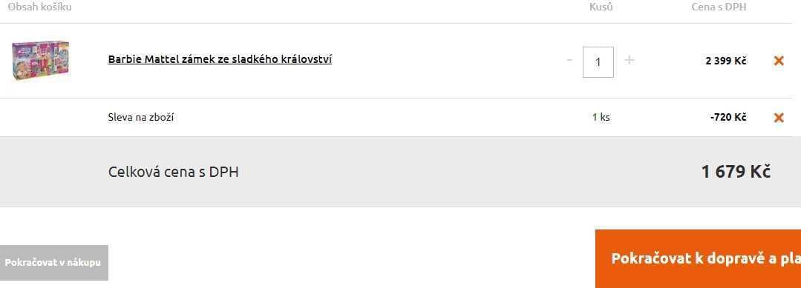Focus the quantity input showing 1
This screenshot has width=801, height=288.
(x=598, y=62)
